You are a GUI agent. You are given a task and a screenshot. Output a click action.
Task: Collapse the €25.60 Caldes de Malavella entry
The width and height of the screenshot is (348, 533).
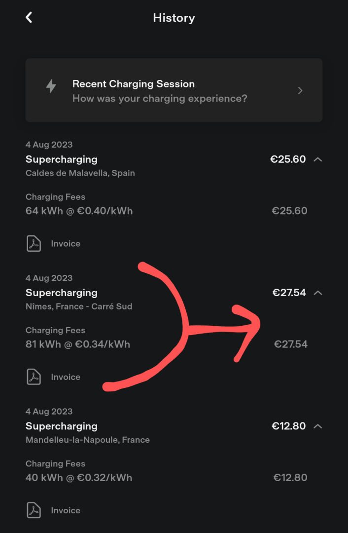317,159
